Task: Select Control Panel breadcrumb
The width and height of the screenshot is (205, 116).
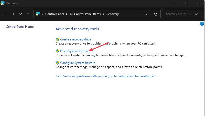Action: coord(55,14)
